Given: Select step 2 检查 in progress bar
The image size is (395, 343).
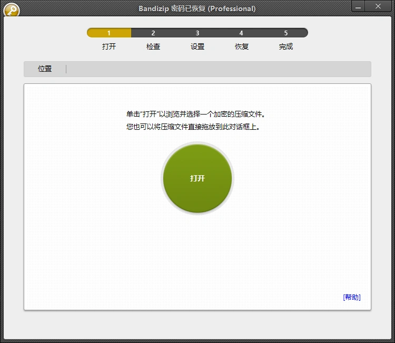Looking at the screenshot, I should 153,33.
